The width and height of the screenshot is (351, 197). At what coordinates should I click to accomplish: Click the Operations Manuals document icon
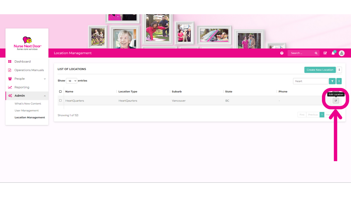pos(10,70)
